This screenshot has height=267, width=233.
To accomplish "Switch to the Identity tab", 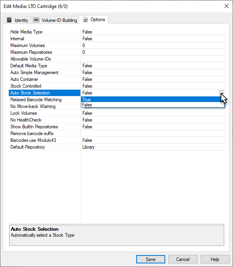I will click(17, 20).
